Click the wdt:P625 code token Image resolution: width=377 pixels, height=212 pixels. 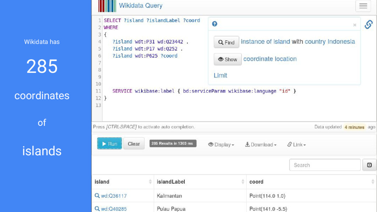tap(146, 56)
